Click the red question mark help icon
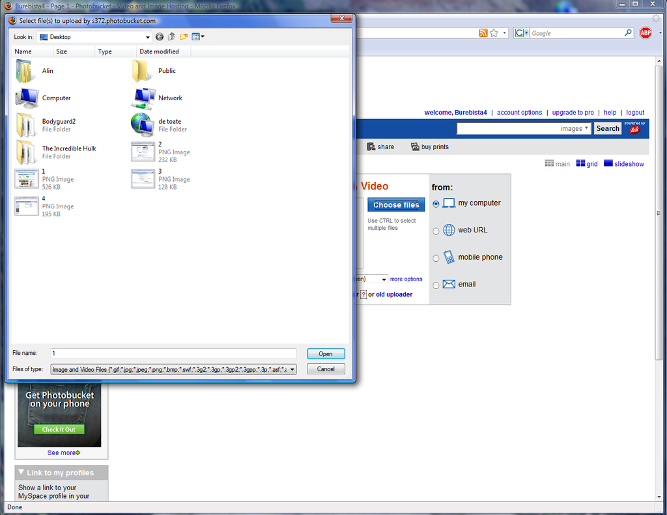Screen dimensions: 667x515 363,294
